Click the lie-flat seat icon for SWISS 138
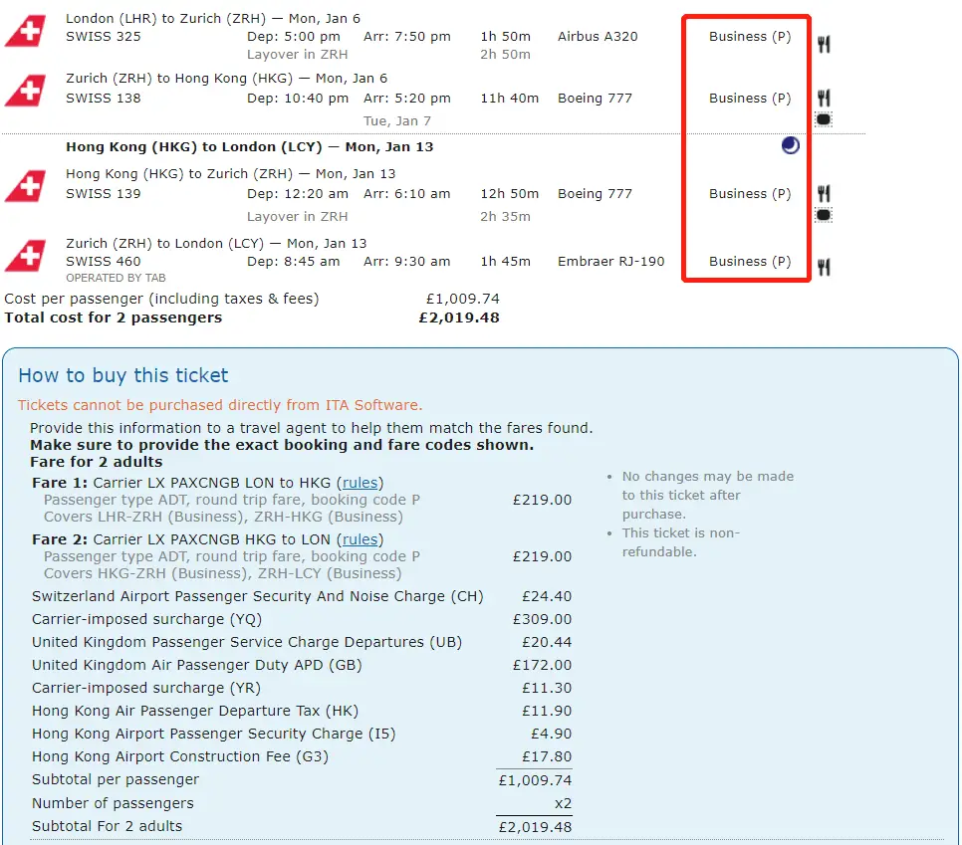Image resolution: width=962 pixels, height=845 pixels. [x=824, y=119]
